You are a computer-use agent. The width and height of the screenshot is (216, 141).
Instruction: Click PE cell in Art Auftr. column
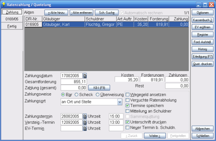[125, 24]
